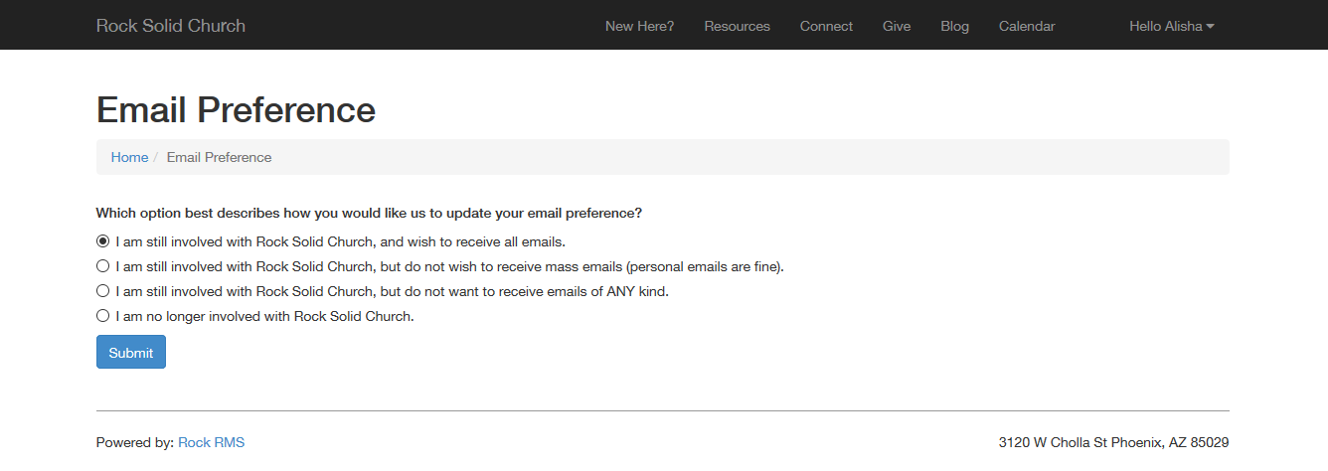Click the Email Preference breadcrumb text
The width and height of the screenshot is (1328, 471).
point(219,157)
